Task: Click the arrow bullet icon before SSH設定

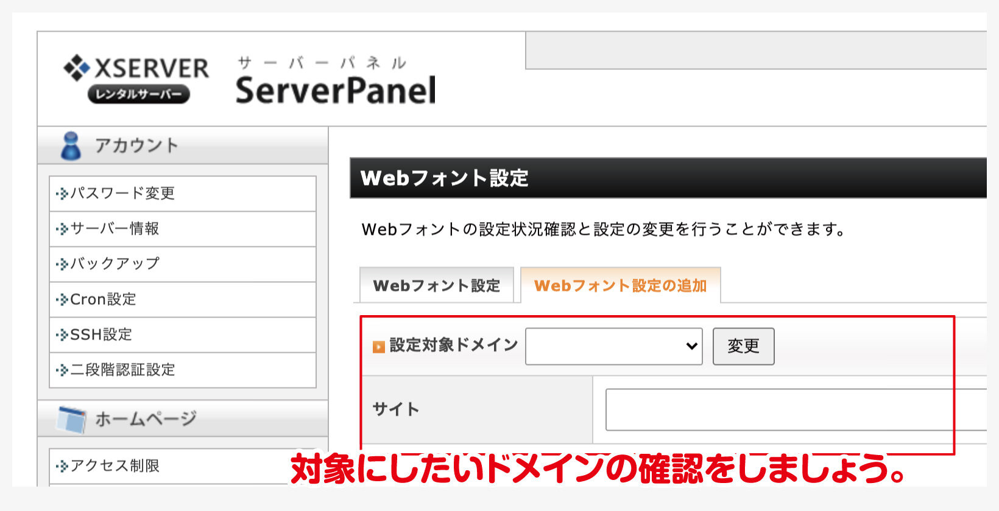Action: 62,335
